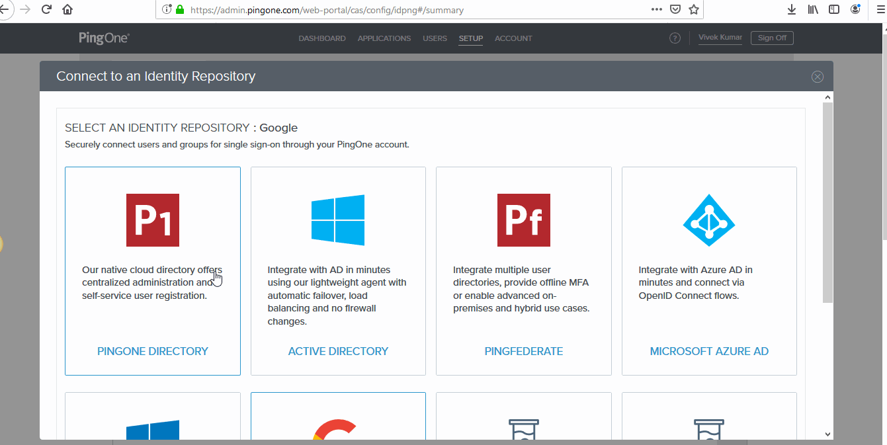Click the 'Integrate multiple user directories' description
Viewport: 887px width, 445px height.
(x=521, y=289)
